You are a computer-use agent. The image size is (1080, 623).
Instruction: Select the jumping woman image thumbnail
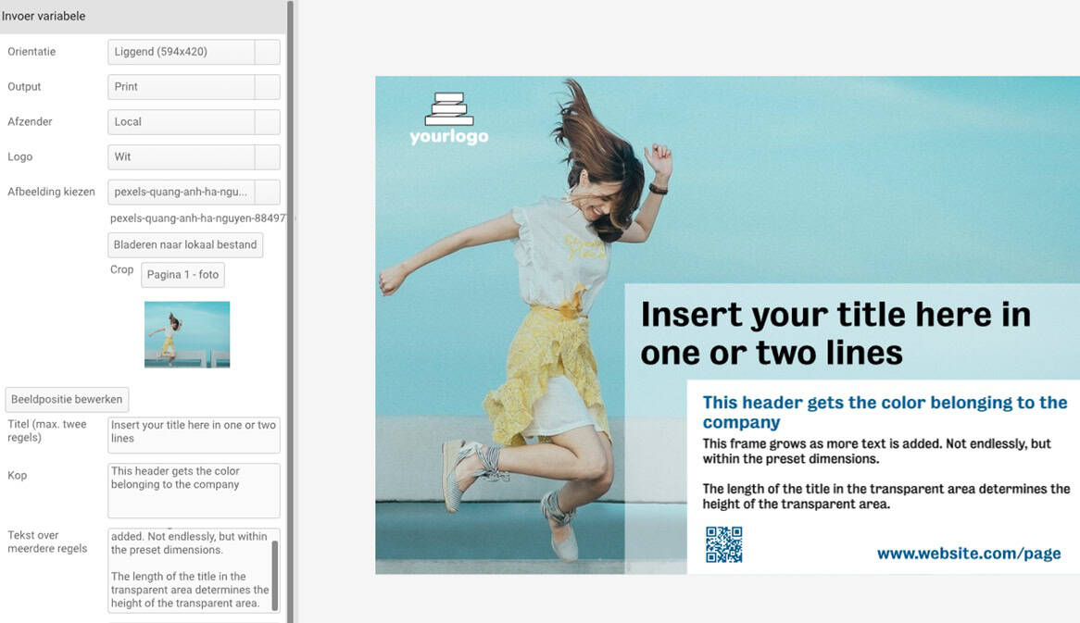pos(187,334)
